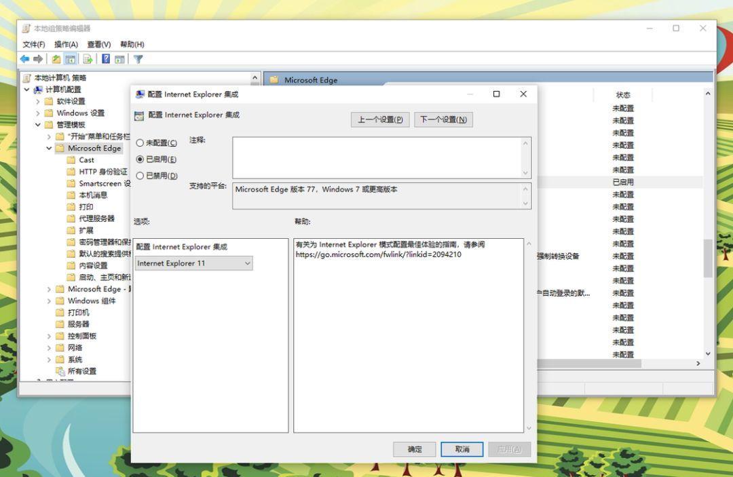Click the 本地计算机 策略 root node icon
The width and height of the screenshot is (733, 477).
[x=27, y=77]
